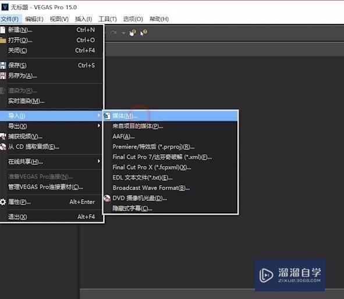
Task: Expand the 导入(I) submenu arrow
Action: pos(99,115)
